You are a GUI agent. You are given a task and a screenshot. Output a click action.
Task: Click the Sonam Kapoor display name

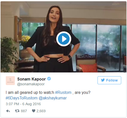(31, 79)
